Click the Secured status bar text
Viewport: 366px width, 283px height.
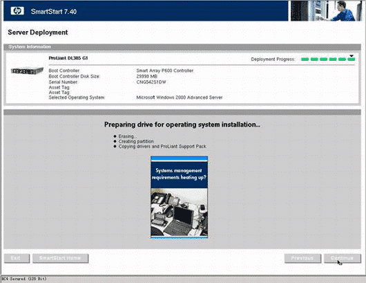(x=24, y=279)
